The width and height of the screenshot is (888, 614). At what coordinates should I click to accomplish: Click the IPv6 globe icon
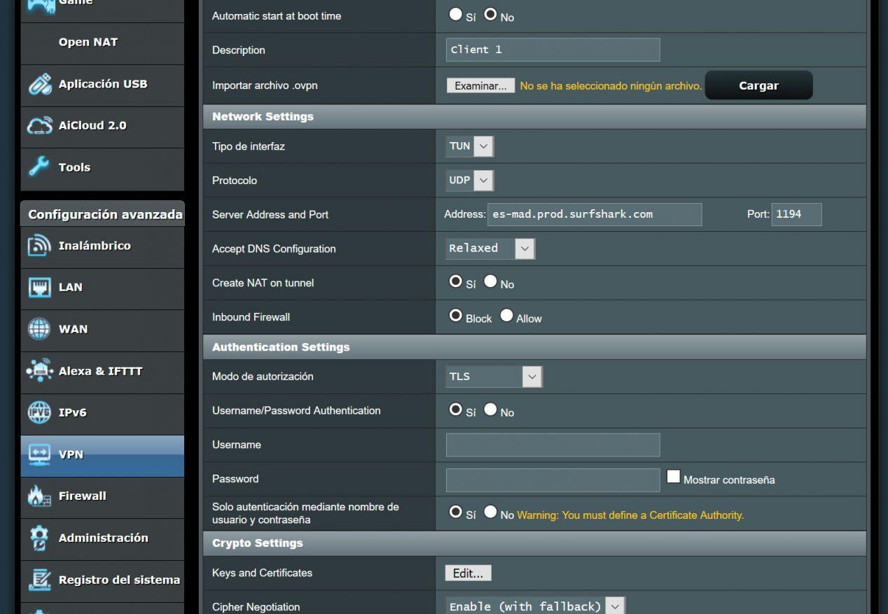click(40, 412)
